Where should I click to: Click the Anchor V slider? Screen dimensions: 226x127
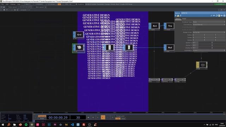pyautogui.click(x=212, y=46)
